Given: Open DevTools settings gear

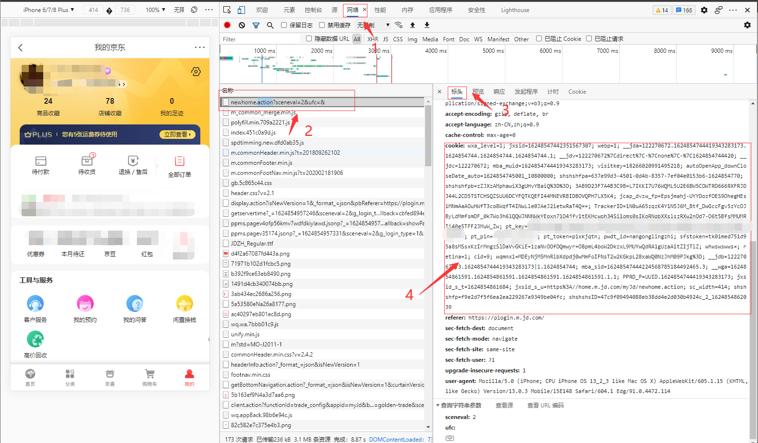Looking at the screenshot, I should tap(704, 10).
